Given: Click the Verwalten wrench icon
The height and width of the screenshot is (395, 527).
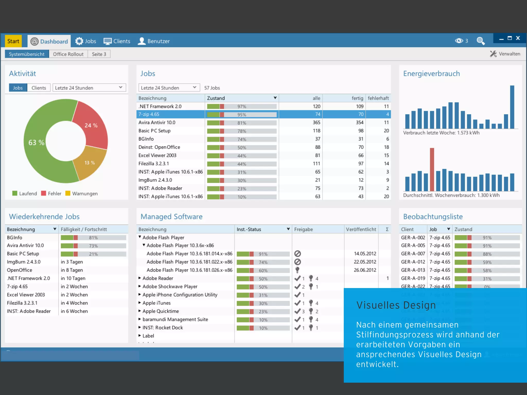Looking at the screenshot, I should (493, 54).
